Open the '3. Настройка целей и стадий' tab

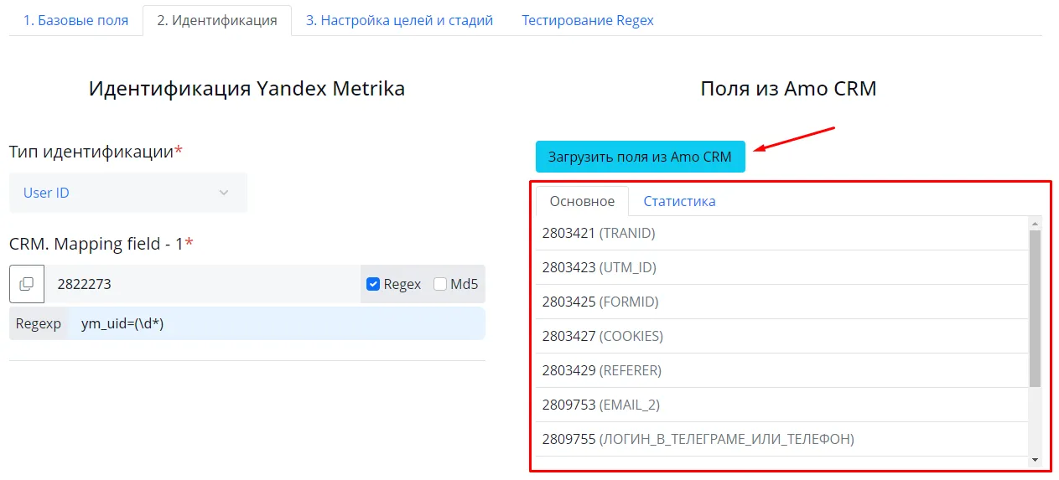click(399, 20)
